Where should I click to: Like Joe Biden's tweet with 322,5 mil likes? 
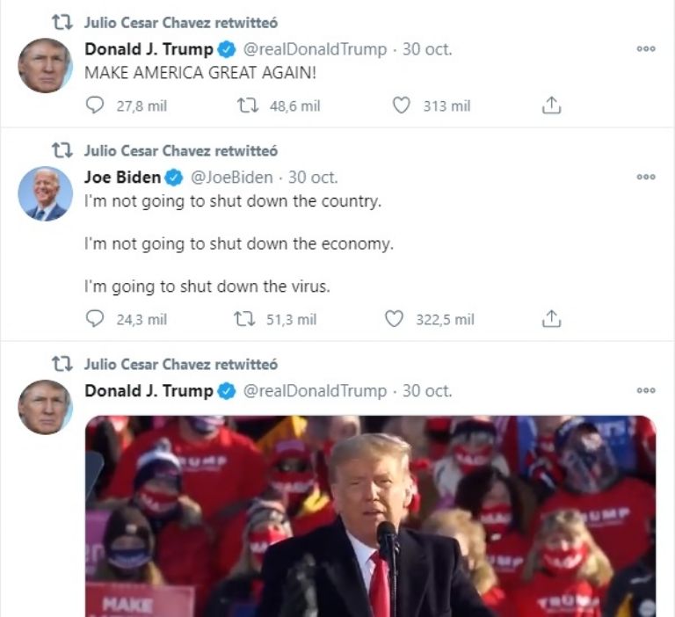point(394,319)
